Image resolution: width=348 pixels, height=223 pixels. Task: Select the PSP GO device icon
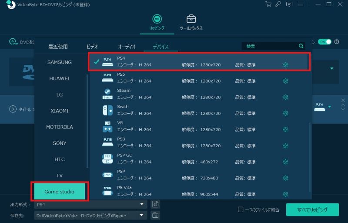[x=107, y=159]
